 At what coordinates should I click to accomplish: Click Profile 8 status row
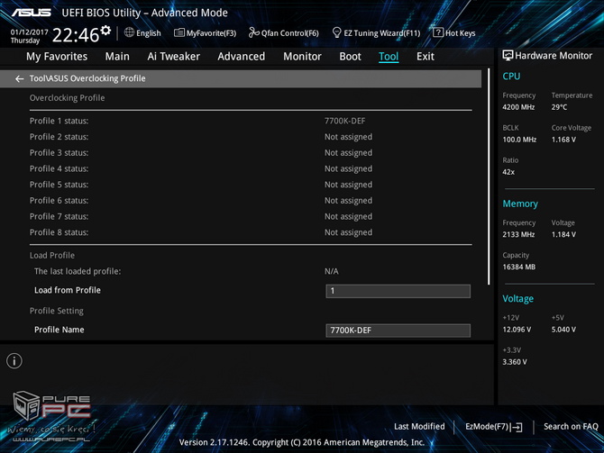click(251, 232)
